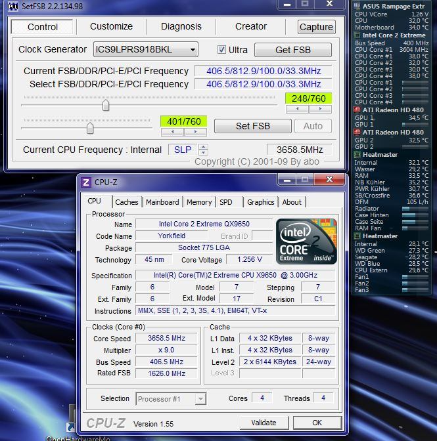Decrease first FSB slider with left arrow under 248/760

(x=297, y=109)
